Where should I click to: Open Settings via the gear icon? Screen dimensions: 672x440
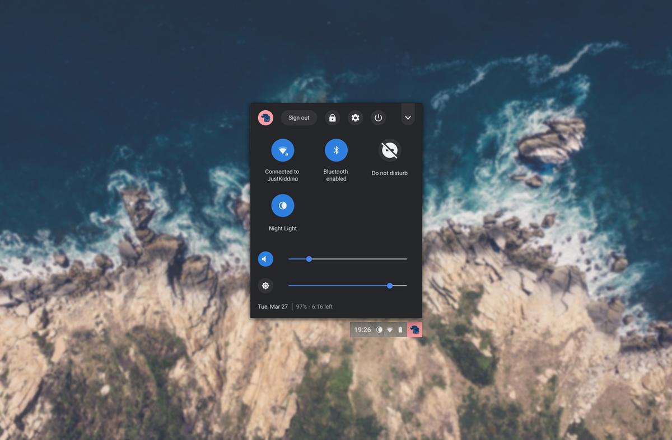(355, 118)
